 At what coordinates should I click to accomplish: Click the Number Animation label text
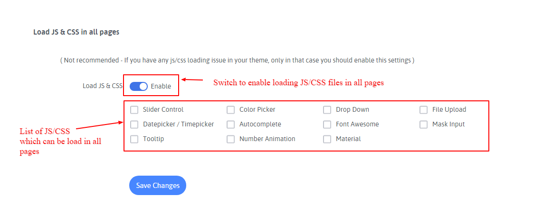[267, 139]
